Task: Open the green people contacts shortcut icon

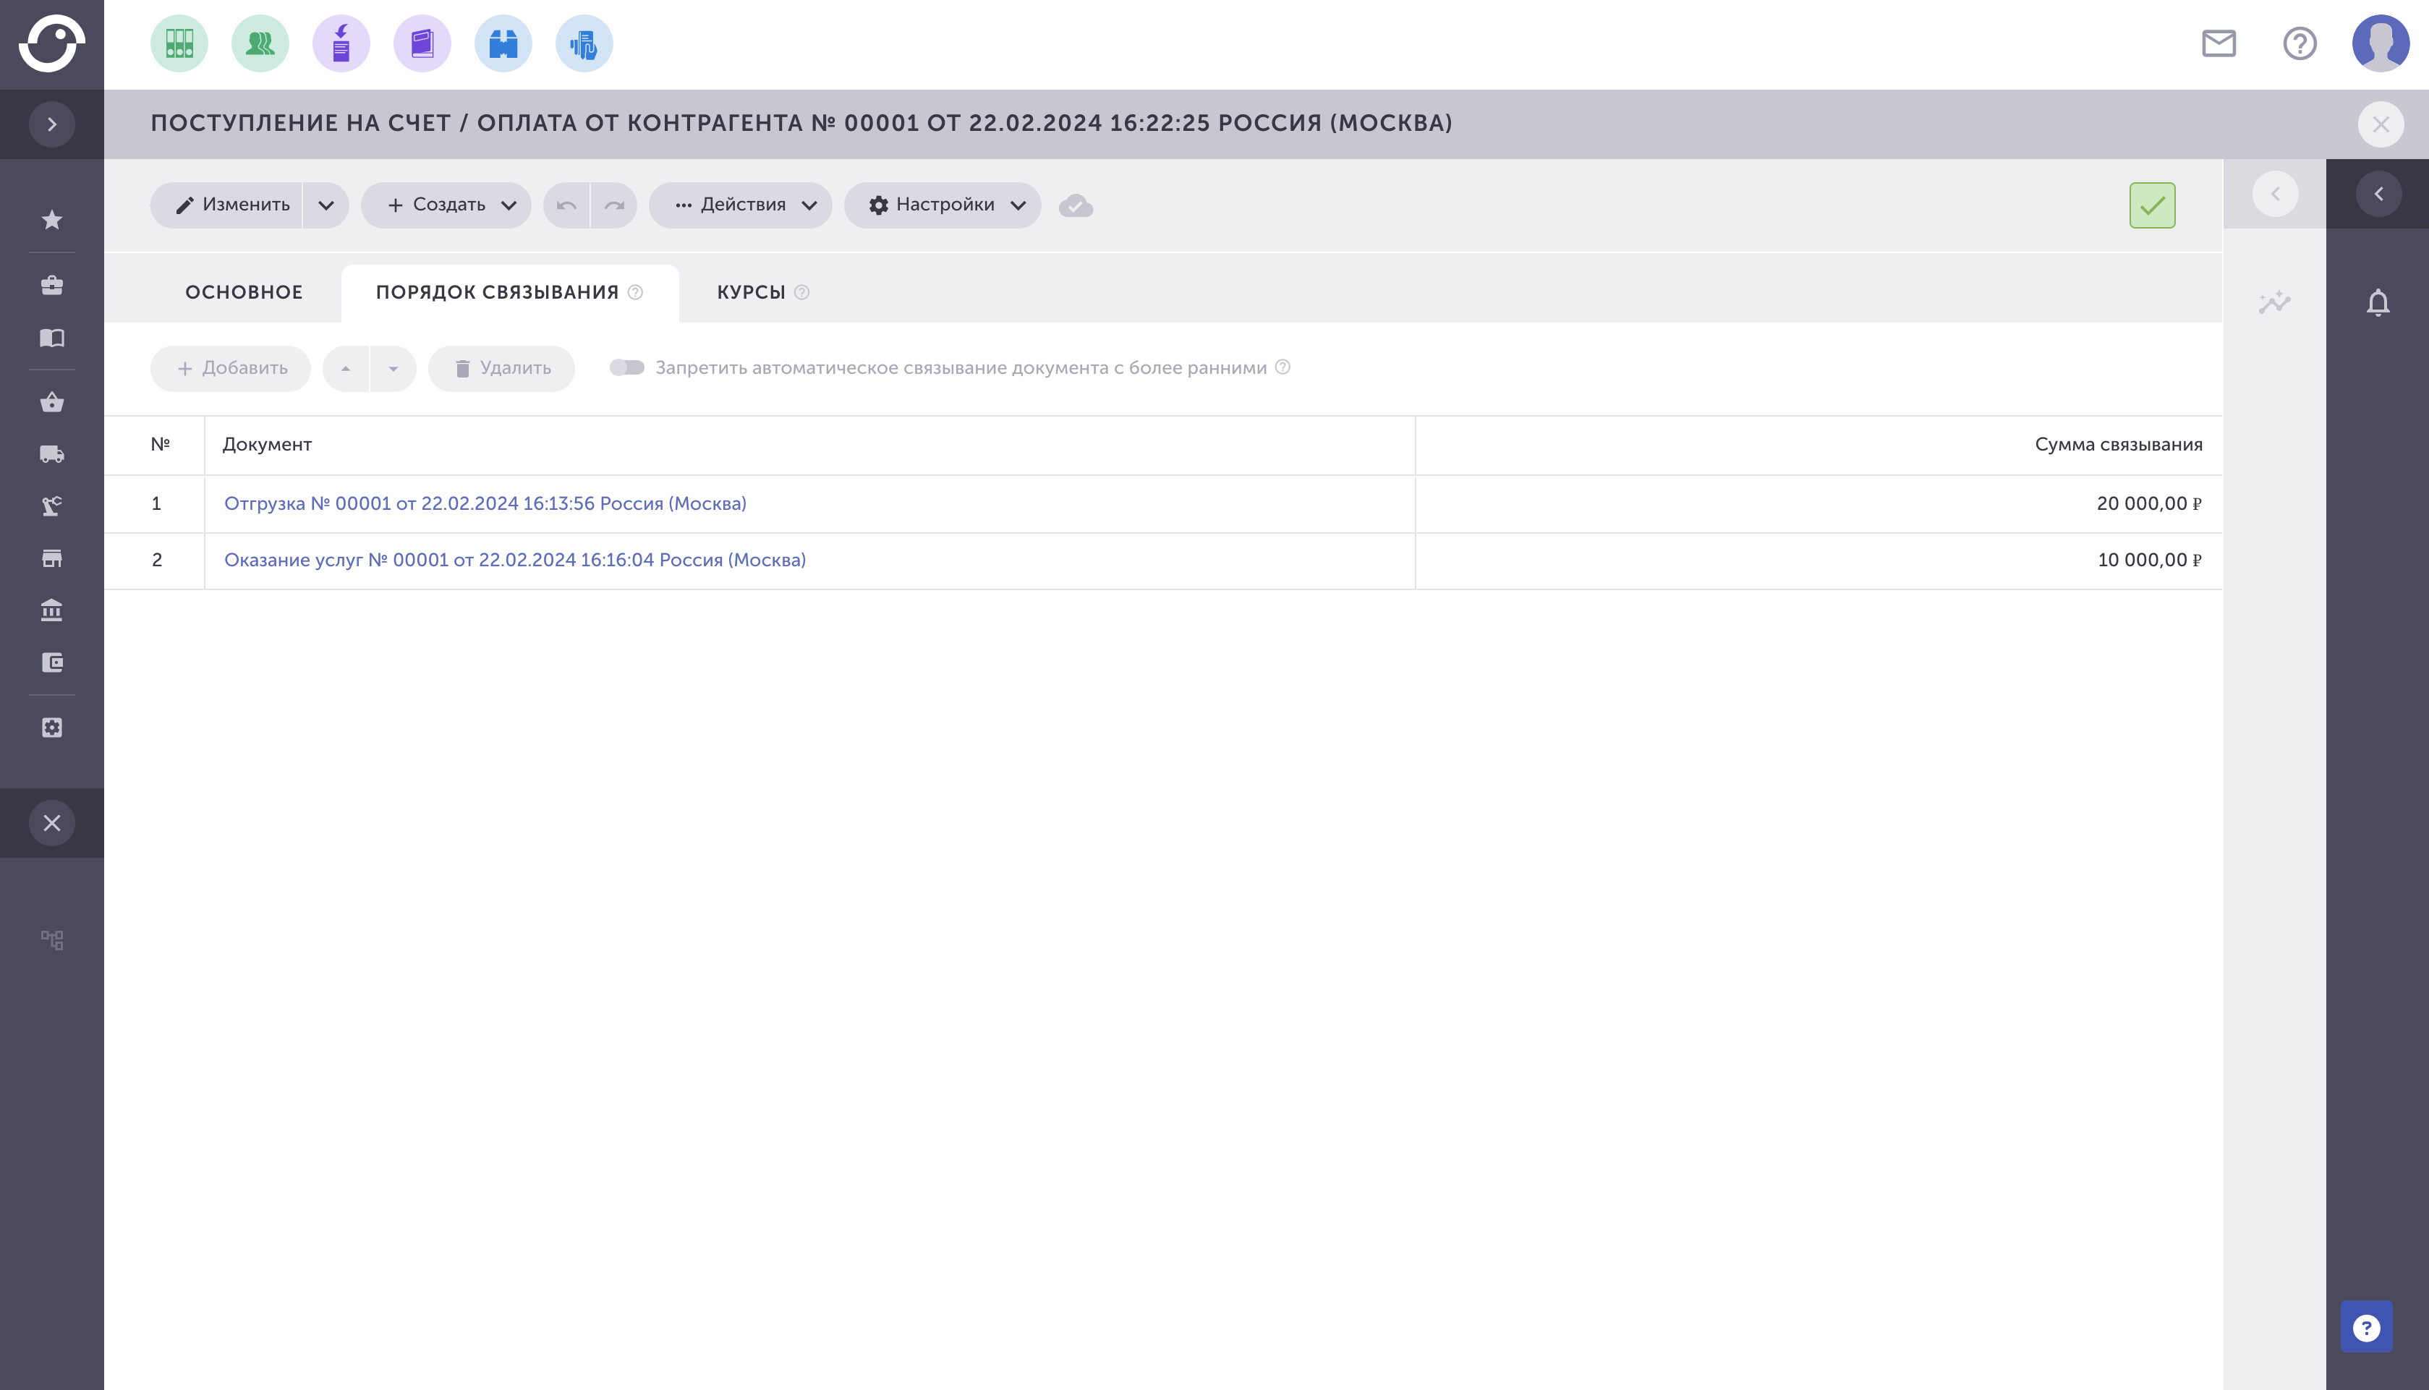Action: pos(260,43)
